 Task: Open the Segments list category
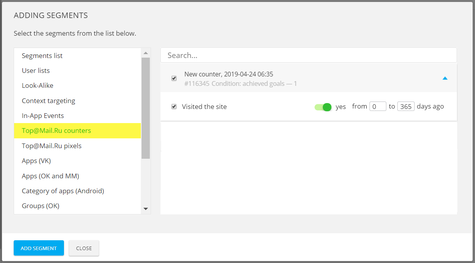click(x=42, y=56)
